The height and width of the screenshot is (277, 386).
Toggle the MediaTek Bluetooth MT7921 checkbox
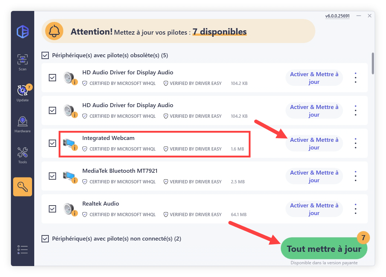52,176
